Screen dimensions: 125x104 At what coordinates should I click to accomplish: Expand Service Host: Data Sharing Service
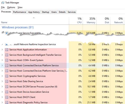[2, 82]
